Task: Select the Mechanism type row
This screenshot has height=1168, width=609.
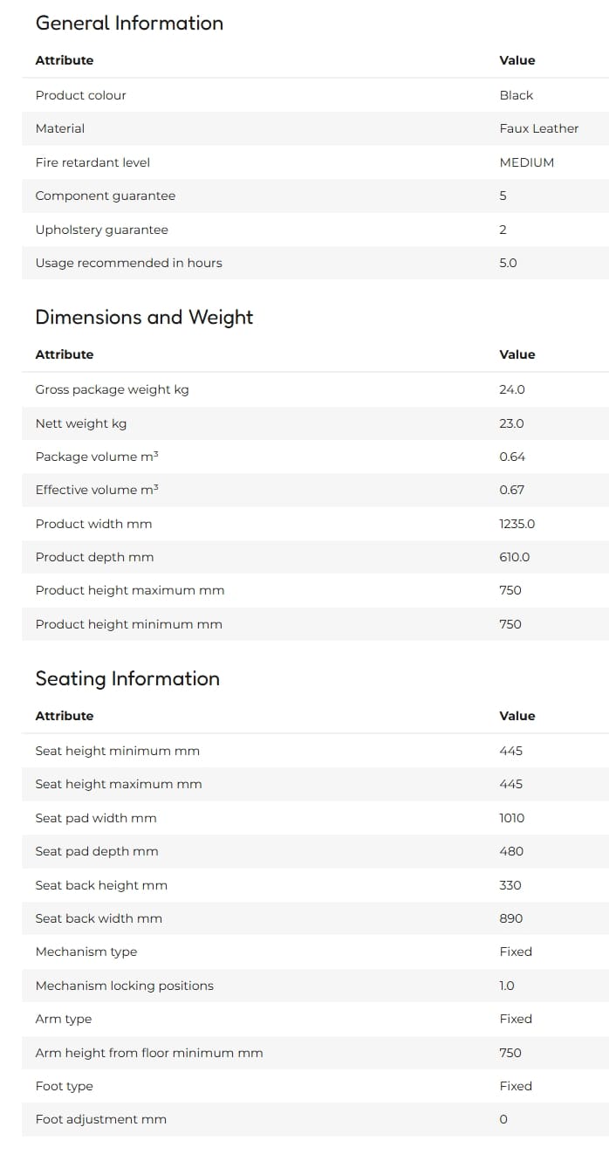Action: coord(315,952)
